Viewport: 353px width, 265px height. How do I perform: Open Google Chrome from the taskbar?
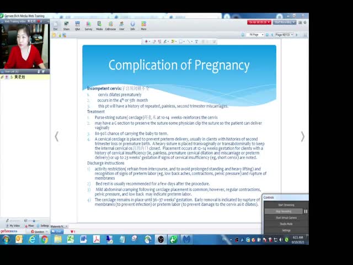[45, 239]
